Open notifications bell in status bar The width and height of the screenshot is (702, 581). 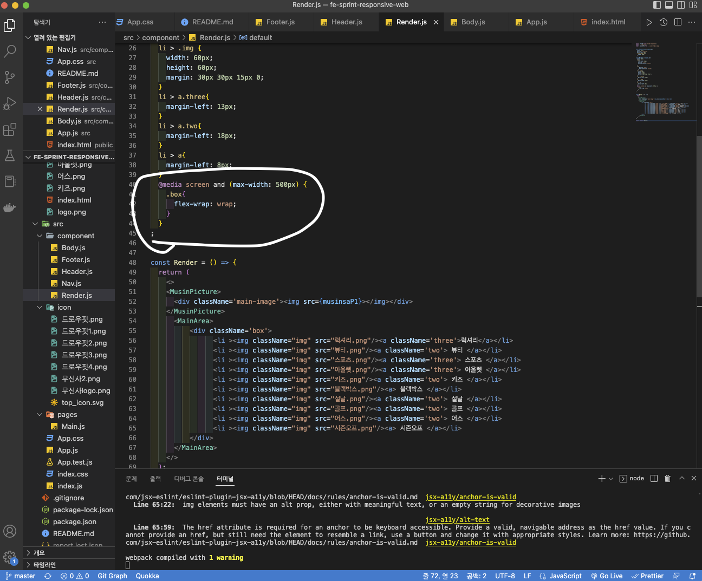(x=692, y=576)
